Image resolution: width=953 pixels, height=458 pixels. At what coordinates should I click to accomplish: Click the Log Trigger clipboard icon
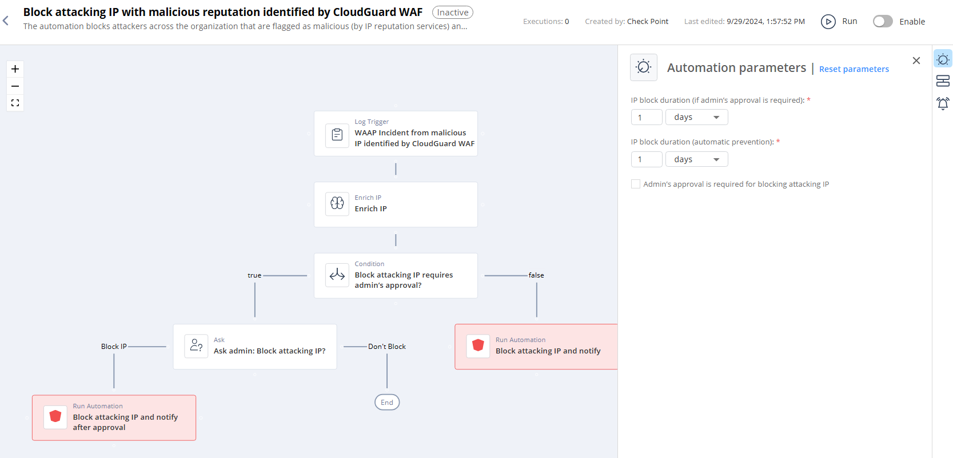coord(337,135)
